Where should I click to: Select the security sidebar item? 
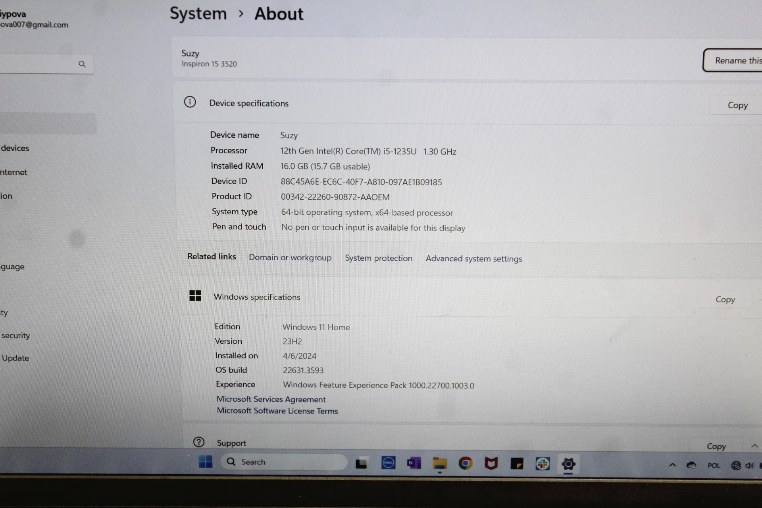[15, 336]
